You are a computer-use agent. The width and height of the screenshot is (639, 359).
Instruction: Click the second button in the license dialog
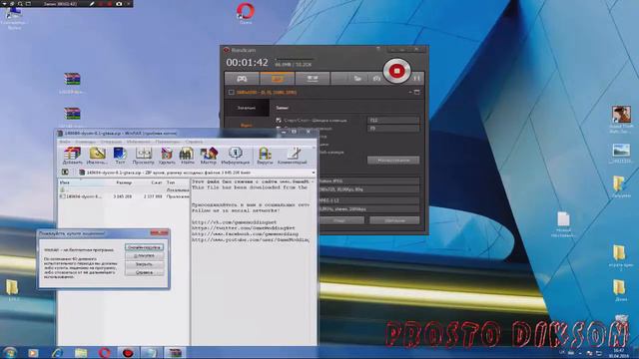144,255
